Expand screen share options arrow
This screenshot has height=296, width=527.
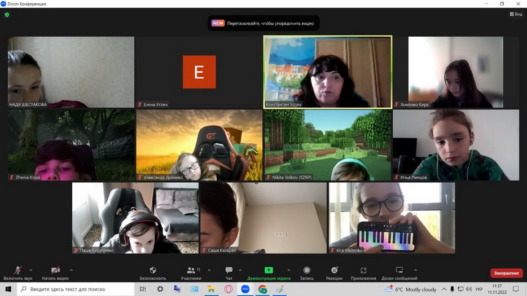[x=289, y=270]
